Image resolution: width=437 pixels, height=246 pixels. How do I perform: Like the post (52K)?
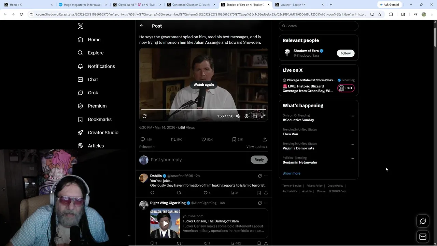(x=207, y=139)
